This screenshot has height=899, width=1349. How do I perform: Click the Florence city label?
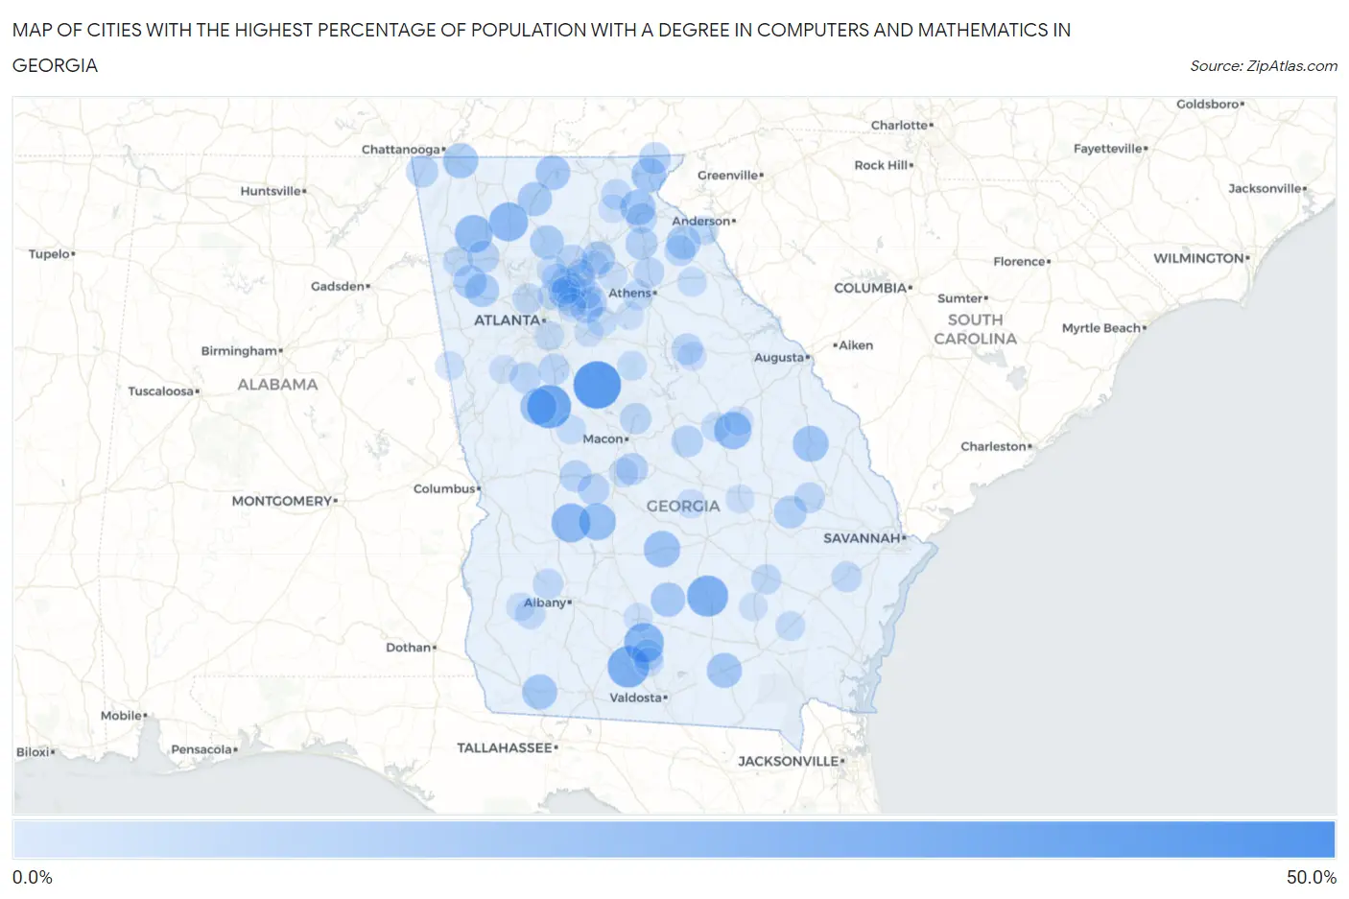(x=1020, y=262)
